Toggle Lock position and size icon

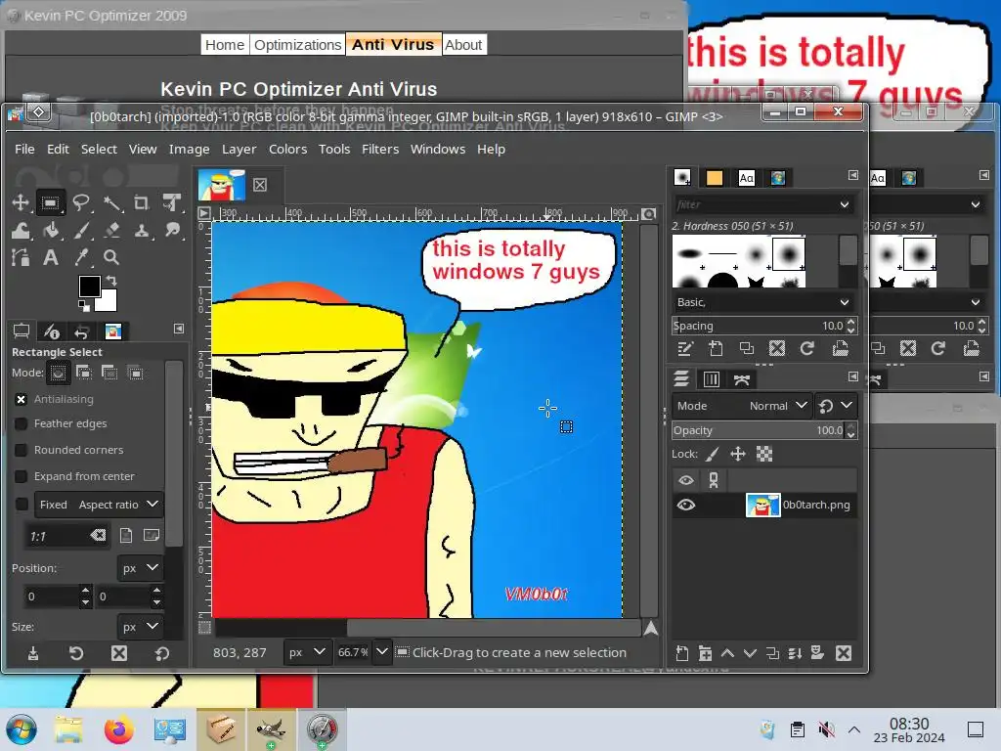[738, 454]
